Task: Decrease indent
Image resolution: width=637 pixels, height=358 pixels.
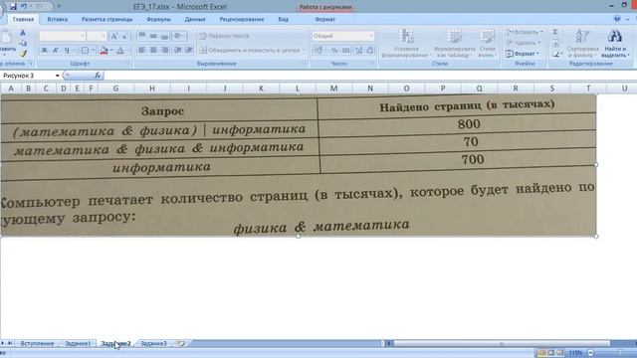Action: pos(177,50)
